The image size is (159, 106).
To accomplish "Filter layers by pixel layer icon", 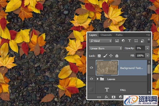I will 117,41.
